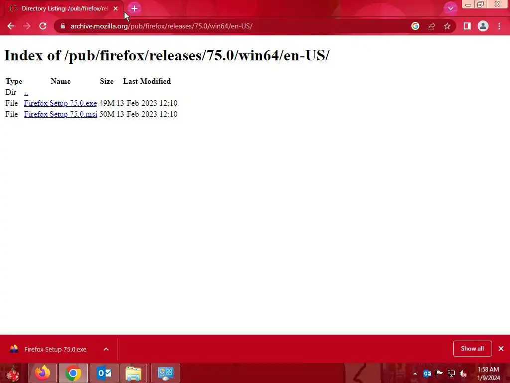Open the parent directory link
Screen dimensions: 510x383
pos(26,92)
